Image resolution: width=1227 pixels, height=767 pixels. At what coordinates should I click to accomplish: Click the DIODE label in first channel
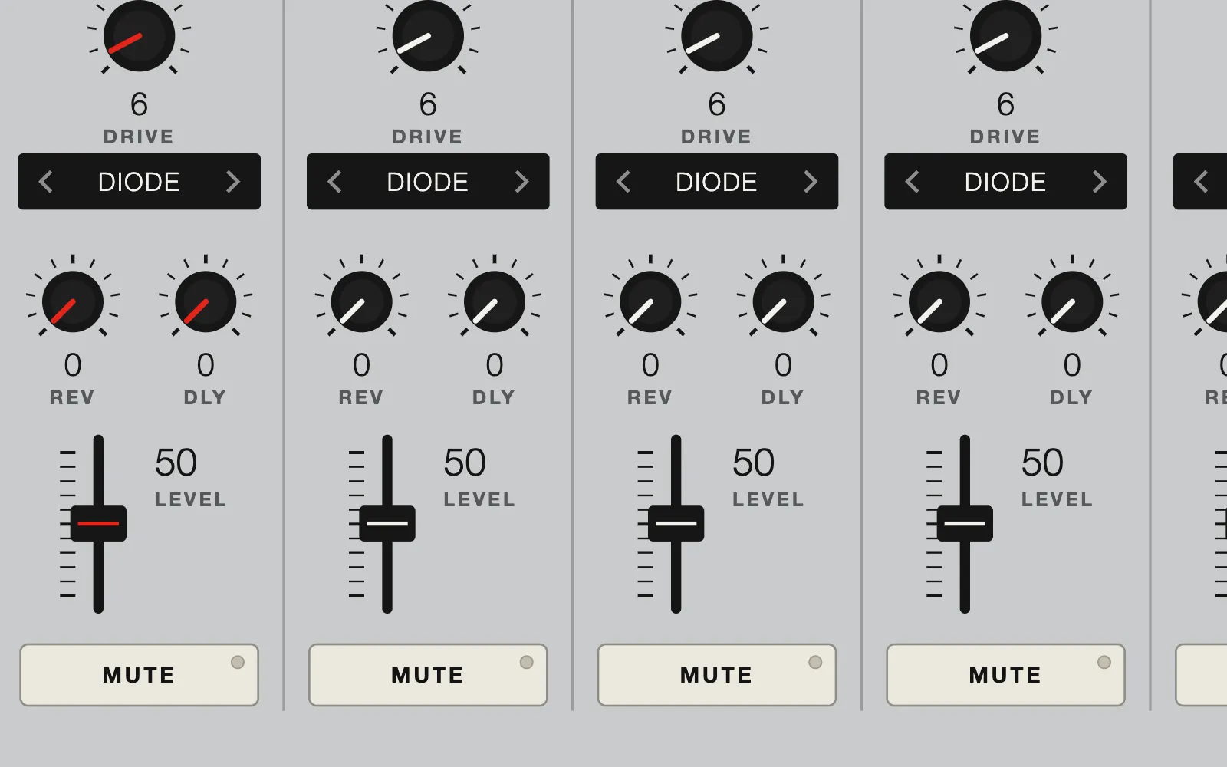click(x=139, y=182)
